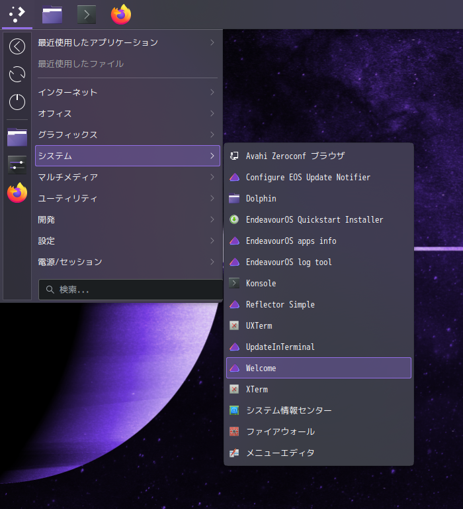Expand 最近使用したアプリケーション submenu arrow
Image resolution: width=463 pixels, height=509 pixels.
pos(212,42)
